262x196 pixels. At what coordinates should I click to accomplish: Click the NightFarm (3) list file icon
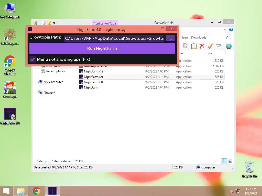(81, 82)
